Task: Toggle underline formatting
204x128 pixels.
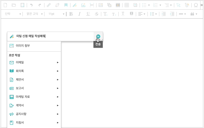Action: pyautogui.click(x=88, y=14)
